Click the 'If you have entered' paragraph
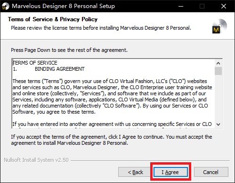235x183 pixels. (112, 124)
